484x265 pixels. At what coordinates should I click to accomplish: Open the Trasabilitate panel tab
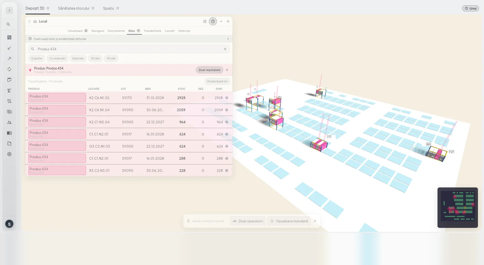coord(152,31)
